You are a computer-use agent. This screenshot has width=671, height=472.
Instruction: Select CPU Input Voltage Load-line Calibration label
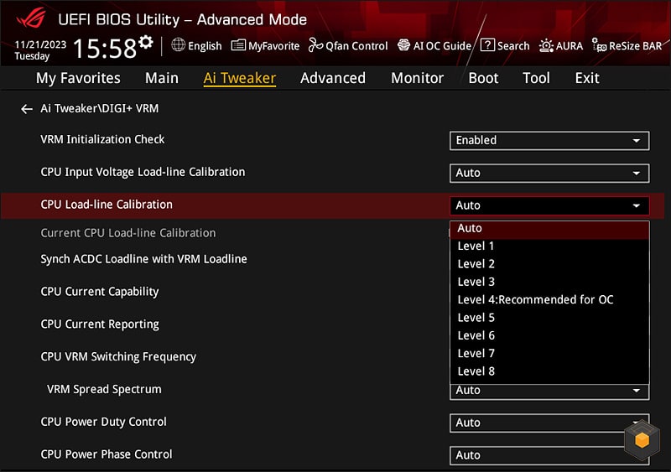tap(143, 172)
